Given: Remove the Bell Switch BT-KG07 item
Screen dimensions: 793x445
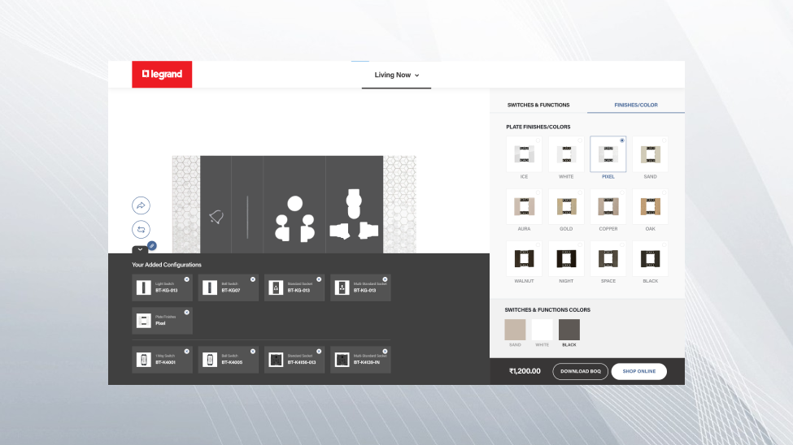Looking at the screenshot, I should 252,279.
